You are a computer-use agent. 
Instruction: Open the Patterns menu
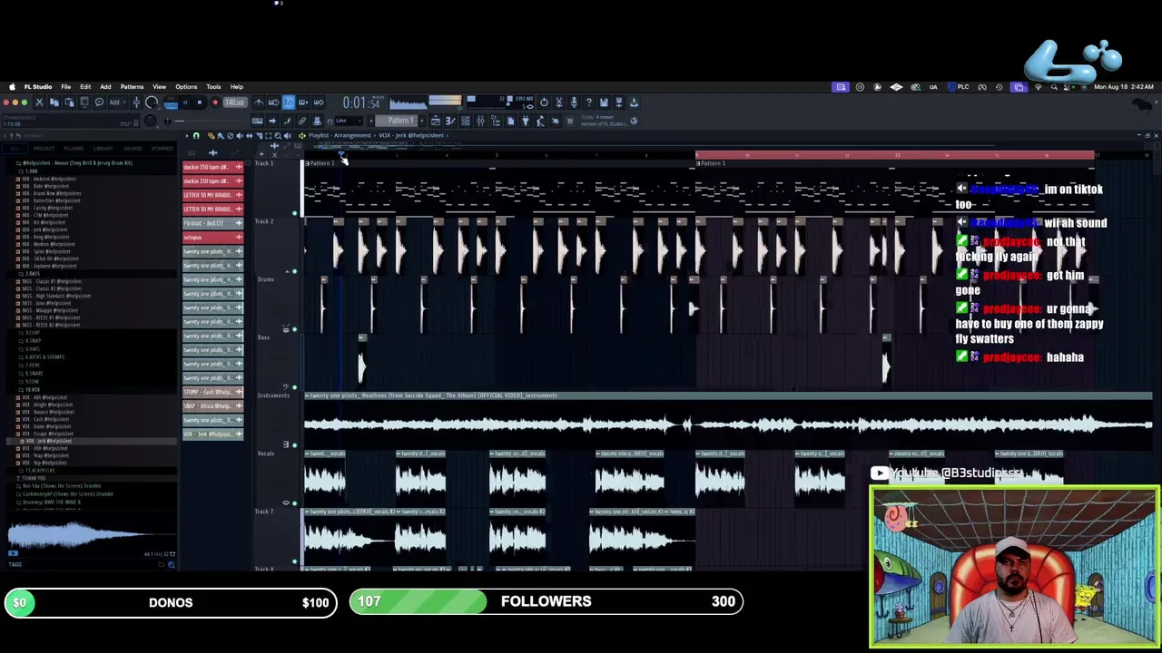pos(132,87)
